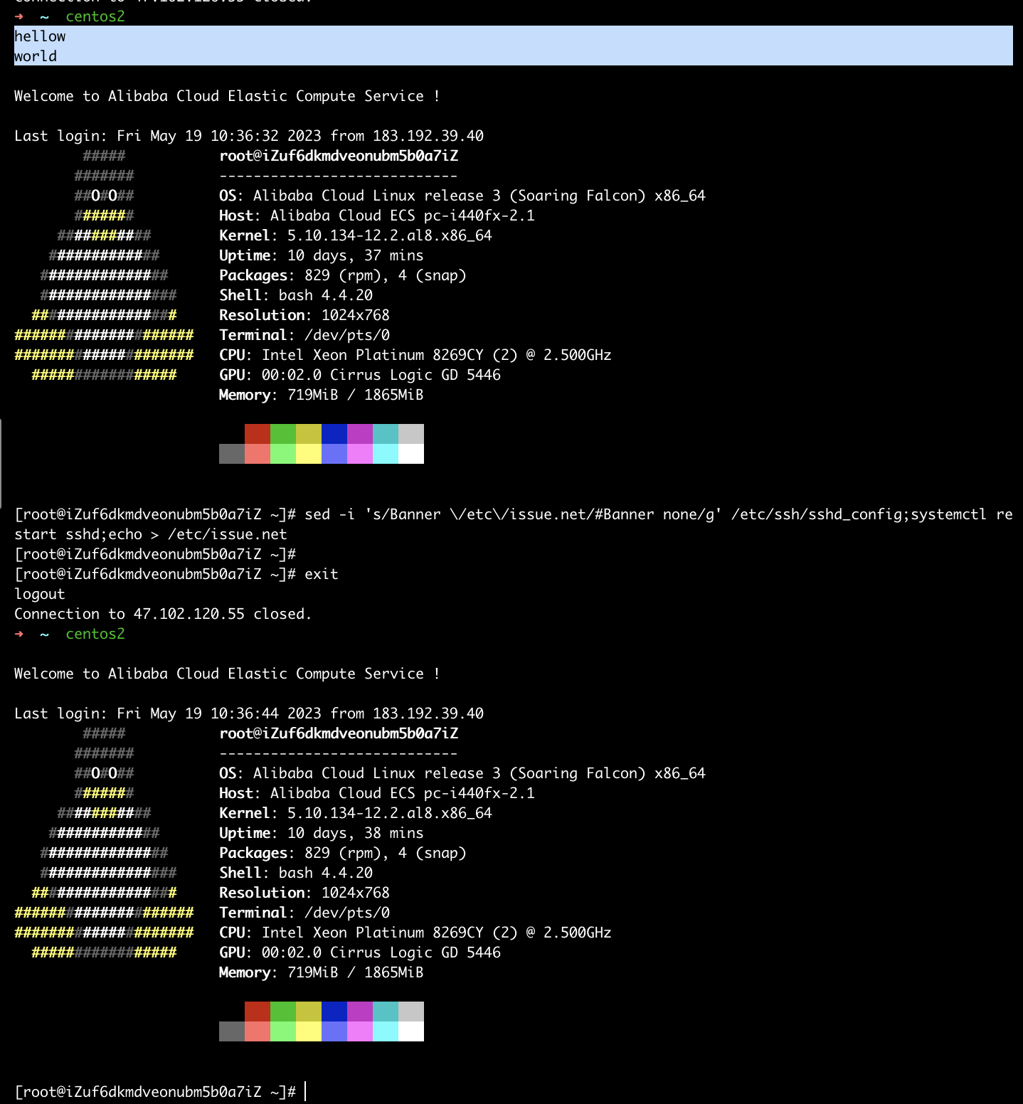Image resolution: width=1023 pixels, height=1104 pixels.
Task: Click the "Last login" line showing 10:36:44
Action: point(248,713)
